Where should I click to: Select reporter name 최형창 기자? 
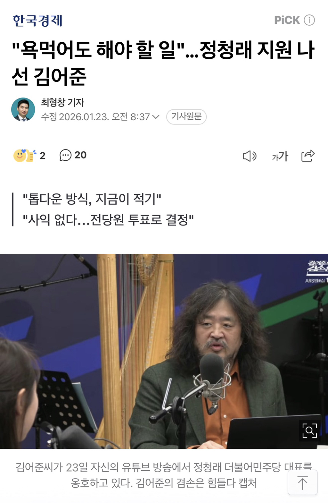point(62,102)
